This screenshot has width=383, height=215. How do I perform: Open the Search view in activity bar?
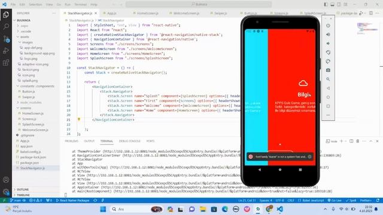(6, 26)
